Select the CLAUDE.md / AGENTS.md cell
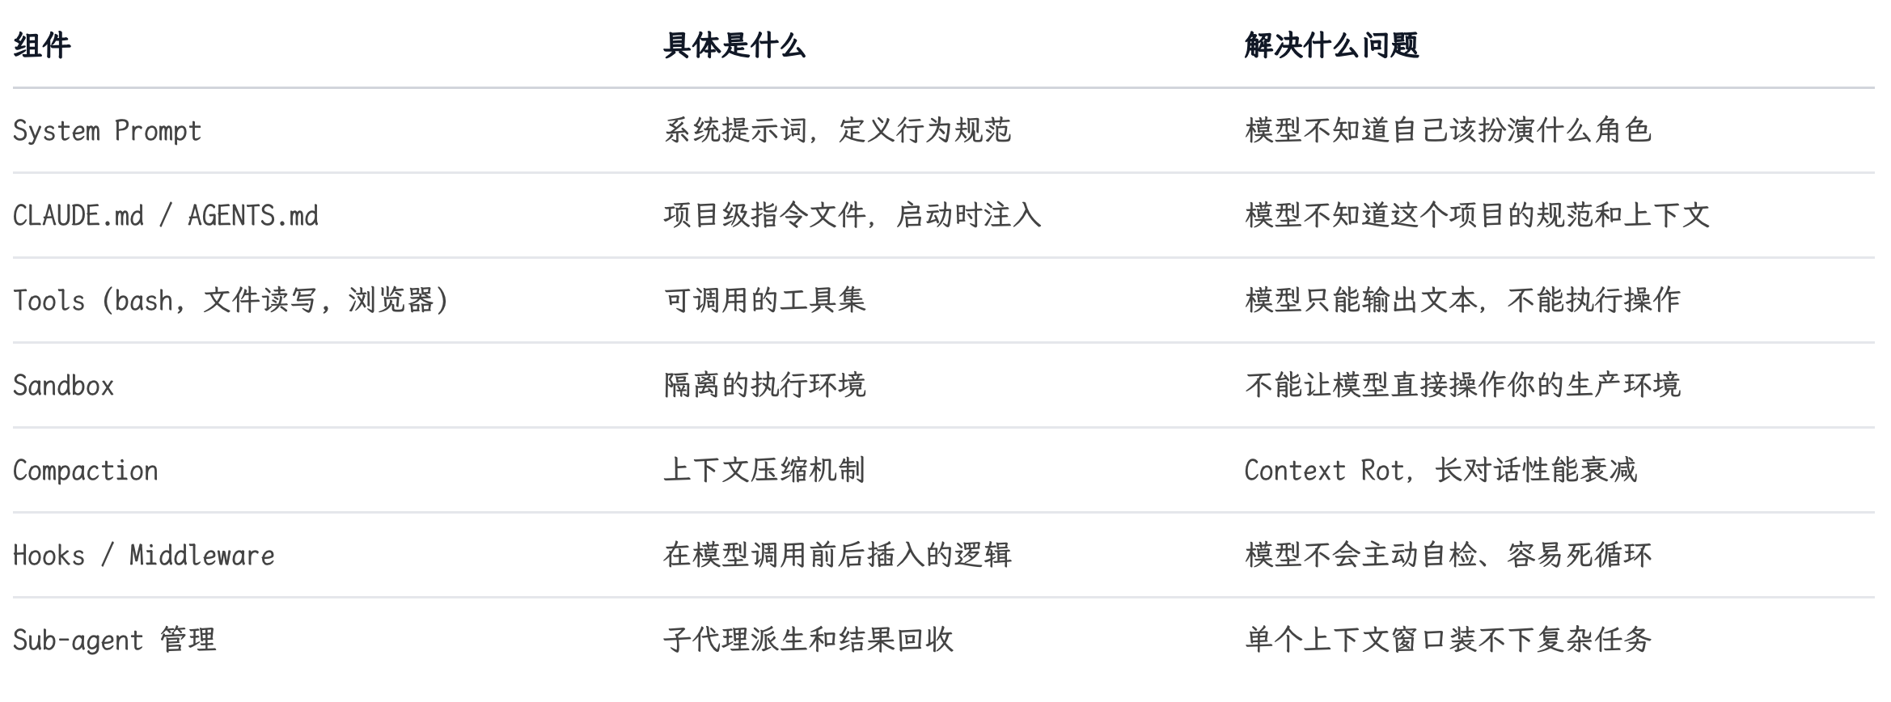Viewport: 1891px width, 702px height. 166,215
